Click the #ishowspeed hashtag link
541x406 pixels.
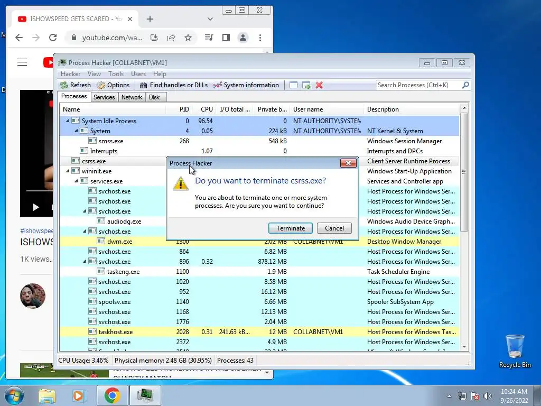pyautogui.click(x=36, y=230)
